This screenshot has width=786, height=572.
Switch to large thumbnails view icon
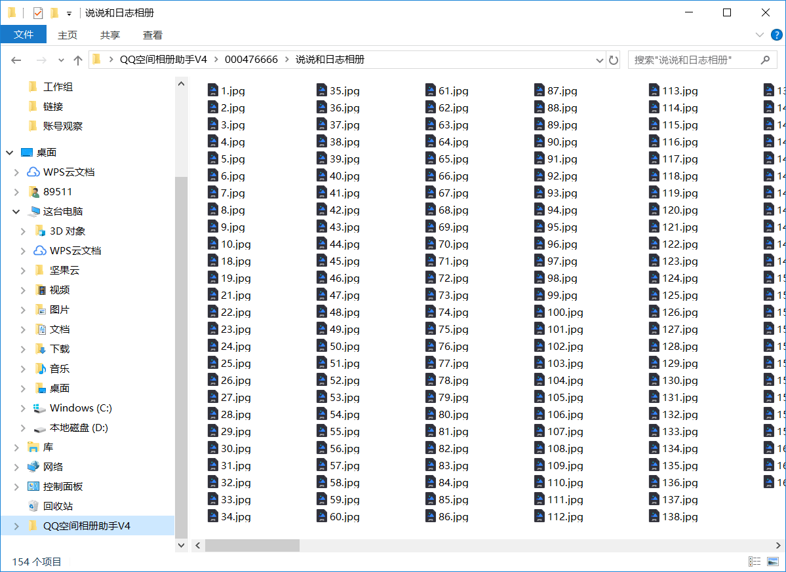click(x=774, y=562)
